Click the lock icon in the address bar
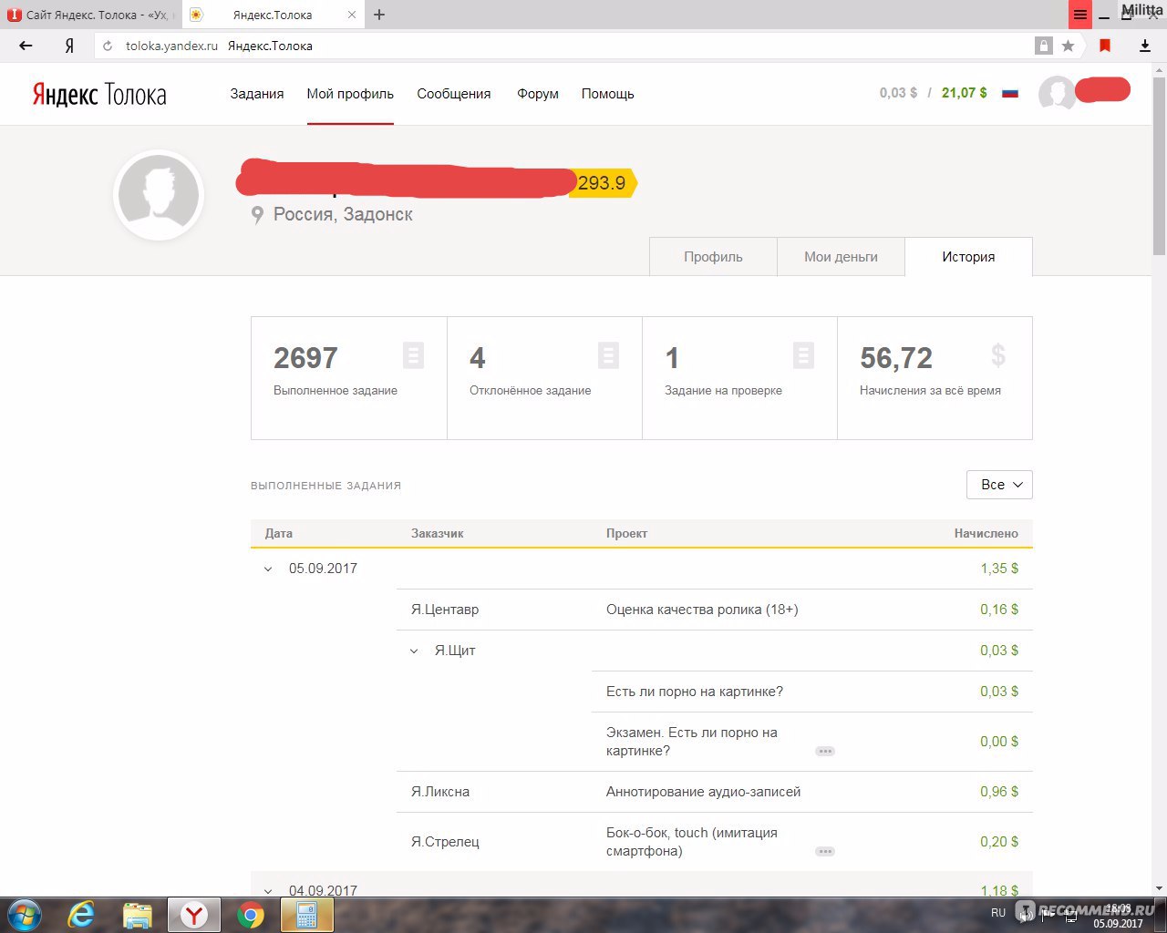This screenshot has width=1167, height=933. tap(1044, 46)
